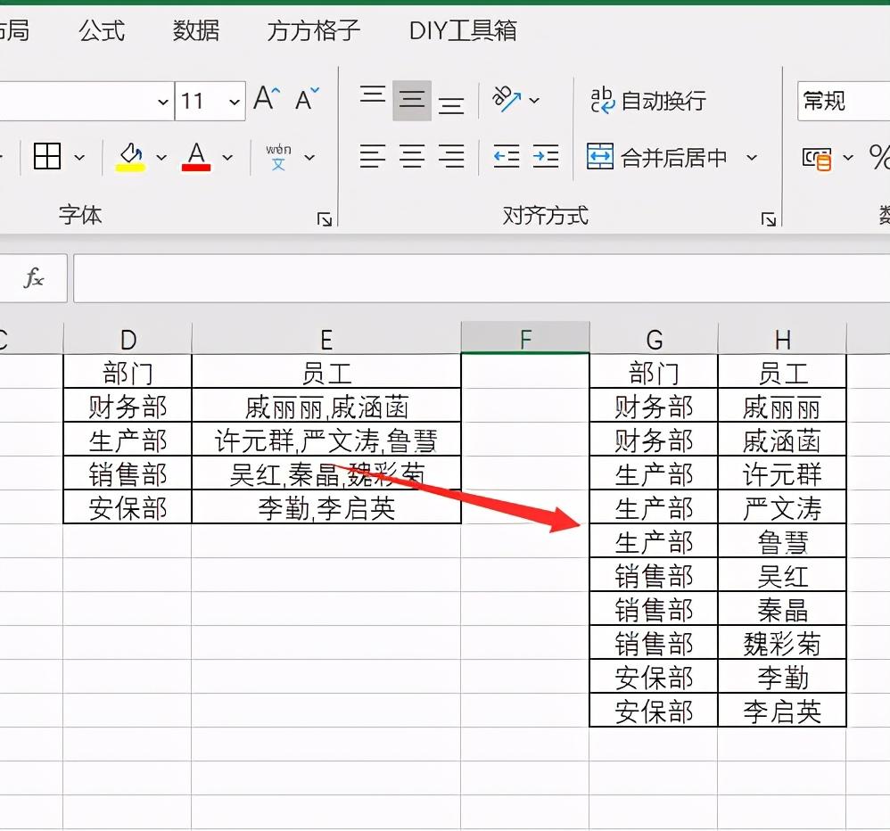This screenshot has width=890, height=831.
Task: Apply red font color
Action: pos(196,157)
